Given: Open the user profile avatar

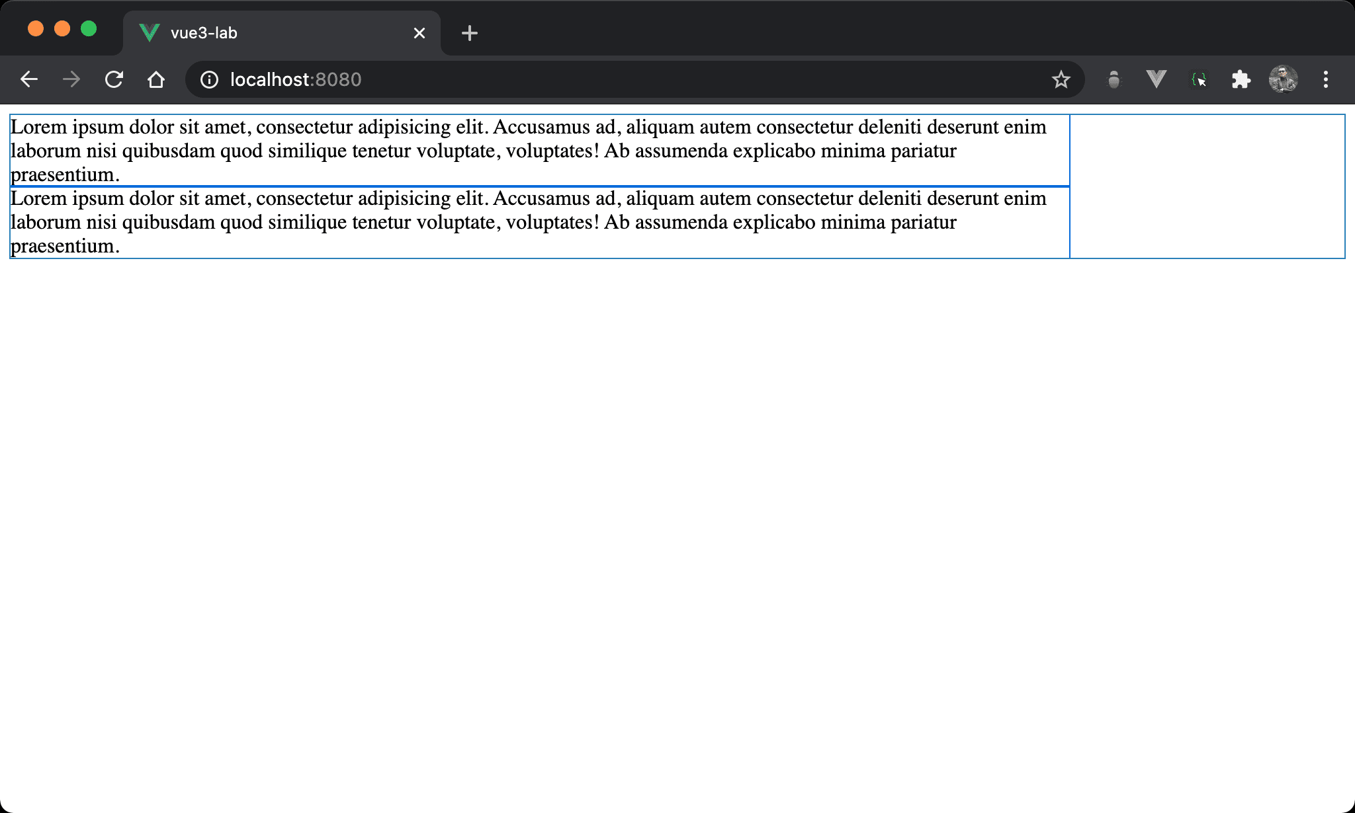Looking at the screenshot, I should [1283, 80].
